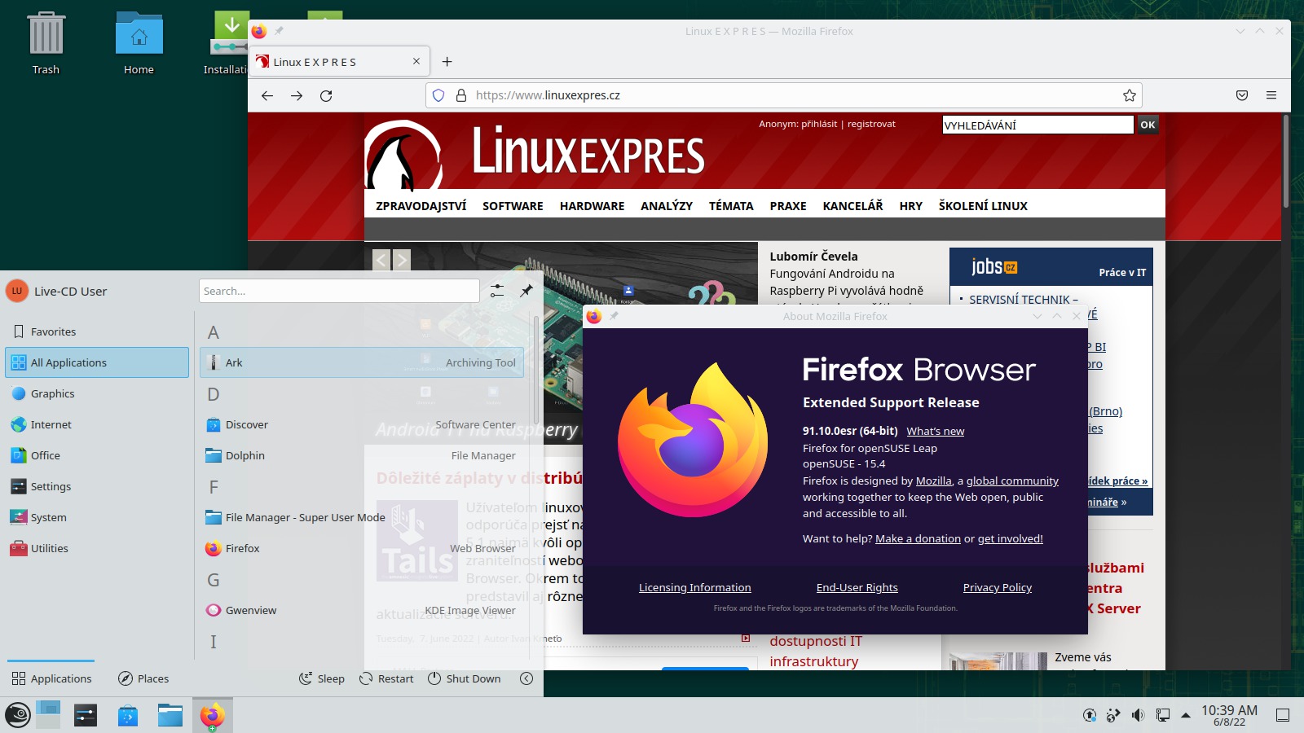
Task: Open network connections tray icon
Action: (x=1163, y=715)
